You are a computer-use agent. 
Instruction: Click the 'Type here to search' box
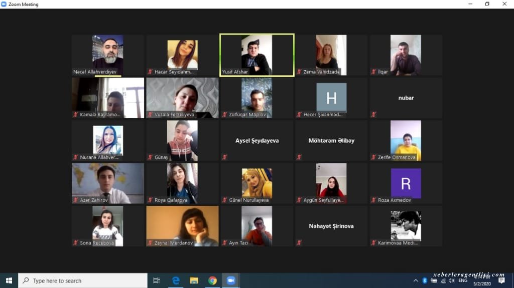pos(83,280)
